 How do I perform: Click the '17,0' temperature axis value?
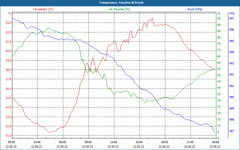click(x=8, y=79)
